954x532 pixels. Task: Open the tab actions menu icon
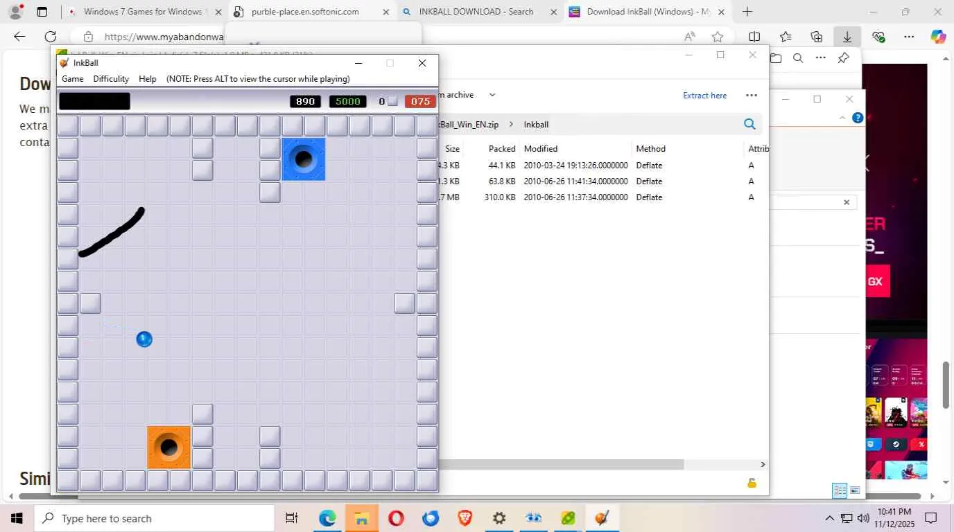pos(42,12)
